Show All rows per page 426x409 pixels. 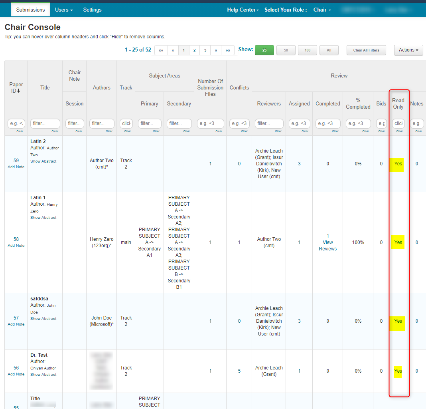(329, 50)
